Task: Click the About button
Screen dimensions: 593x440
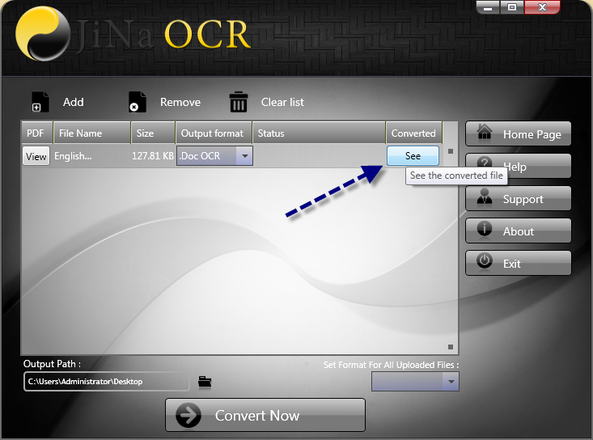Action: [x=518, y=231]
